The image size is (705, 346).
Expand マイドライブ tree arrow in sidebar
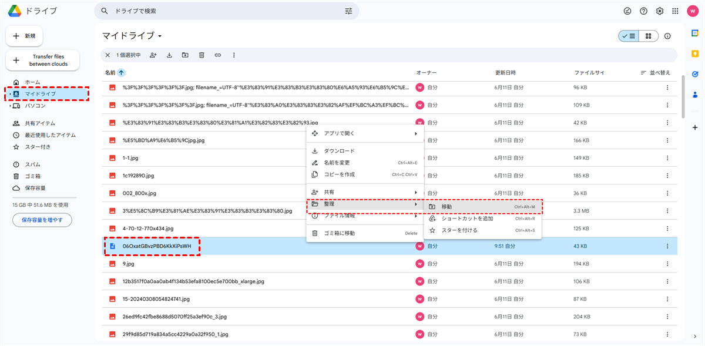click(x=9, y=94)
